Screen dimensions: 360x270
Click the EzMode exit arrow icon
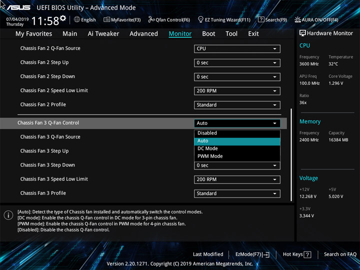(x=266, y=254)
